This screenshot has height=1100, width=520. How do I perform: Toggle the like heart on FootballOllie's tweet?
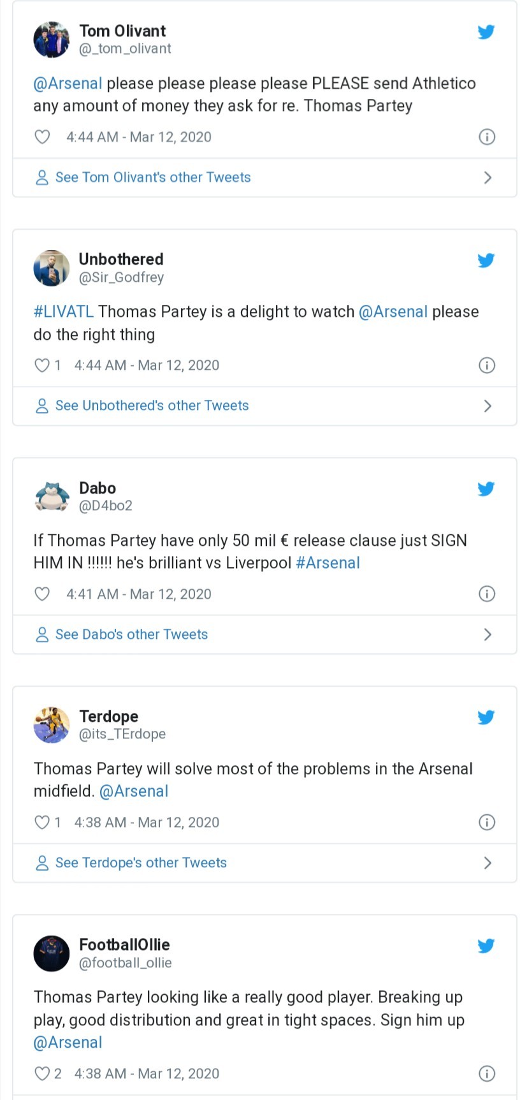[x=42, y=1073]
